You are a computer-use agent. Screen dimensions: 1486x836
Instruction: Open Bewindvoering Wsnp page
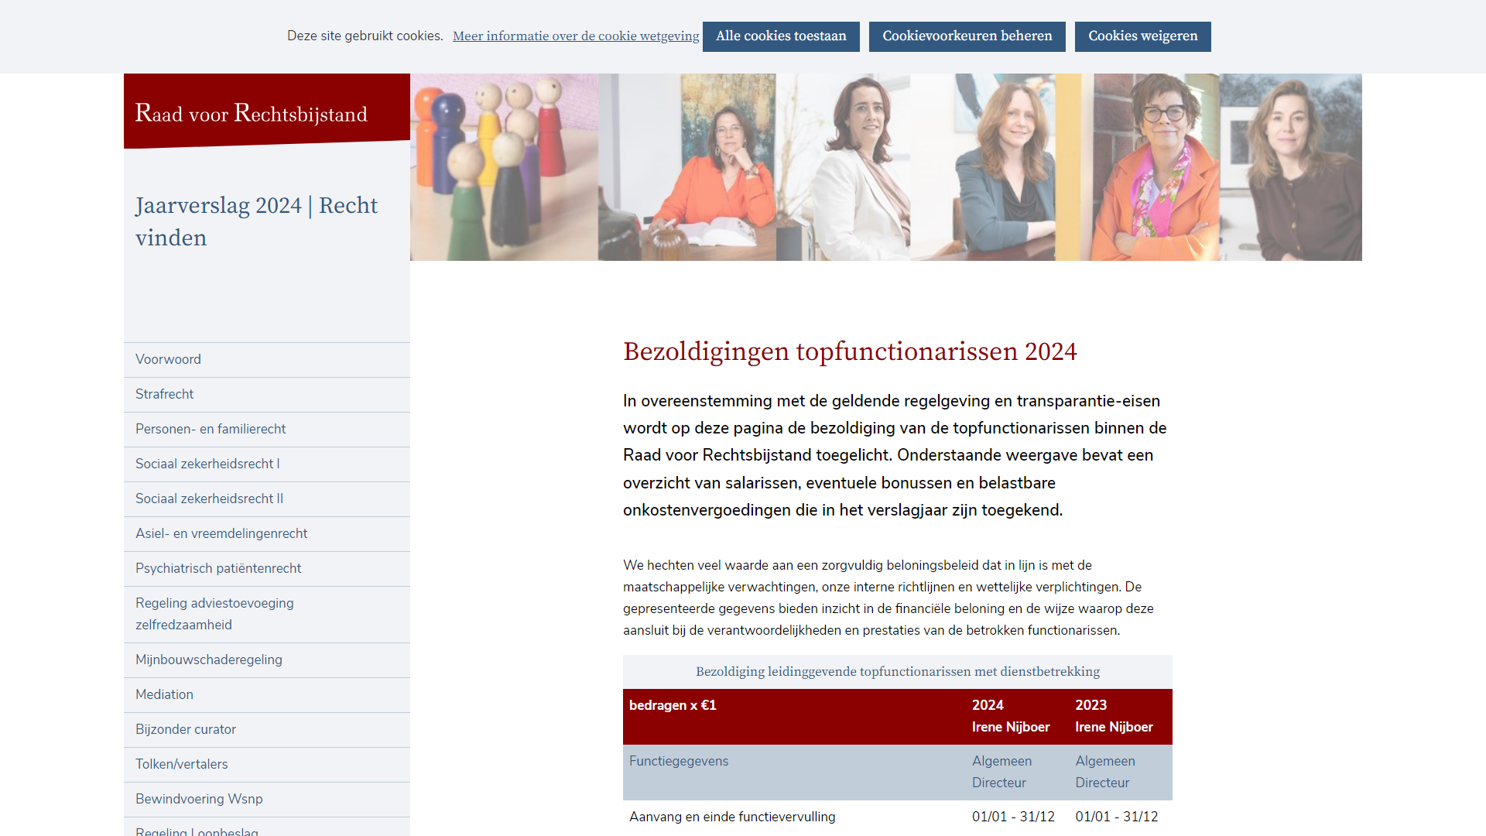coord(267,800)
